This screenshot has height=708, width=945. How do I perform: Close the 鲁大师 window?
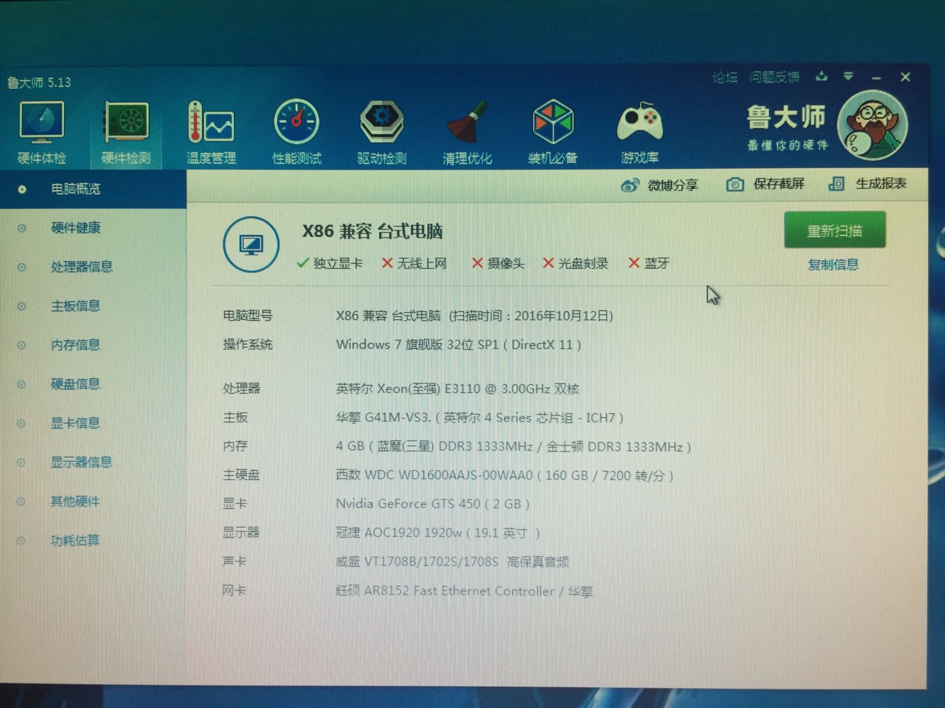[905, 77]
